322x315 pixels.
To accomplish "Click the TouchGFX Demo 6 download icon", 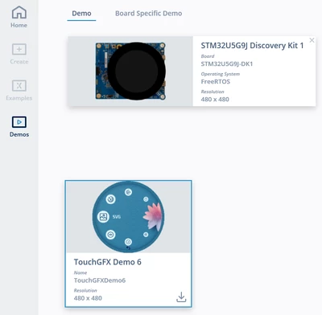I will pyautogui.click(x=181, y=297).
